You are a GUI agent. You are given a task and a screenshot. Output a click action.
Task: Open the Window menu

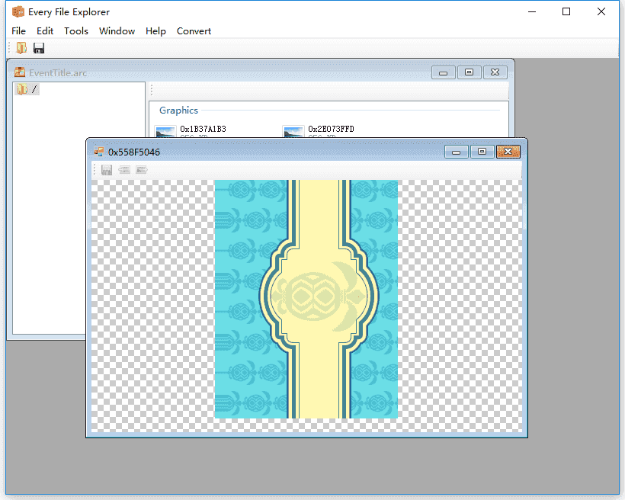point(117,31)
